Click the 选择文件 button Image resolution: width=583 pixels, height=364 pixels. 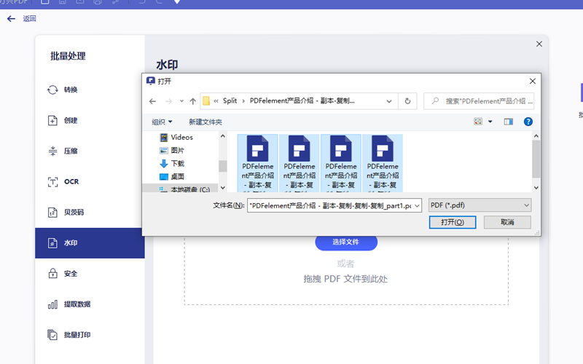coord(346,242)
